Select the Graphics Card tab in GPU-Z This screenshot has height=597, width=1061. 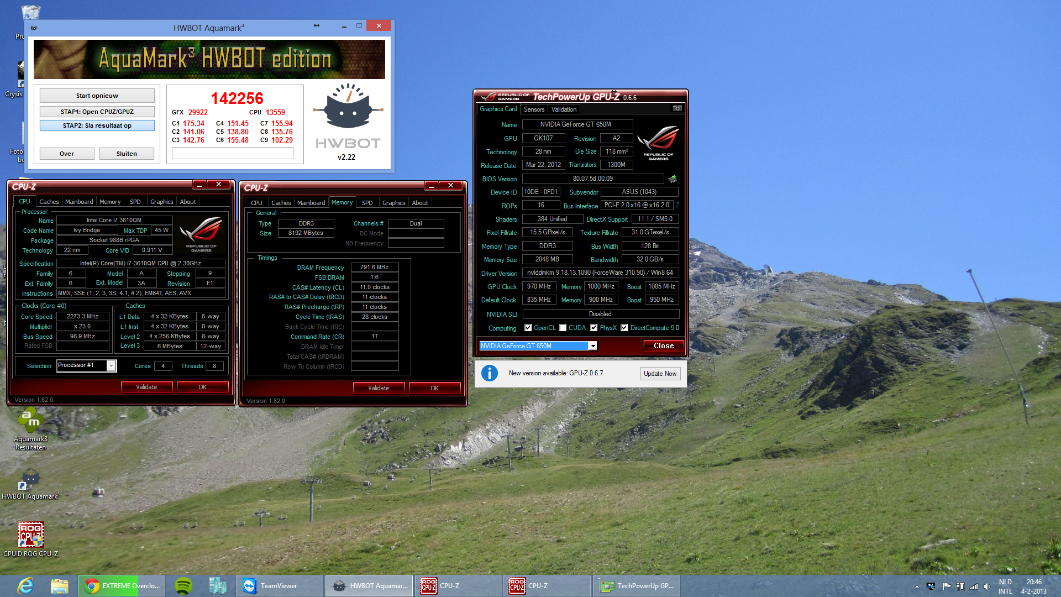click(498, 109)
